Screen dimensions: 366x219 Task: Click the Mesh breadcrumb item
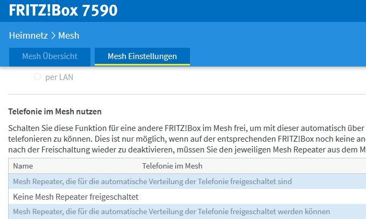(69, 35)
